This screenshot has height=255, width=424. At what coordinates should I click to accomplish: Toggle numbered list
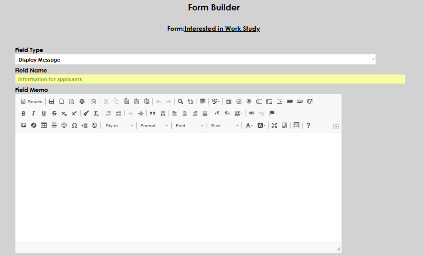108,114
